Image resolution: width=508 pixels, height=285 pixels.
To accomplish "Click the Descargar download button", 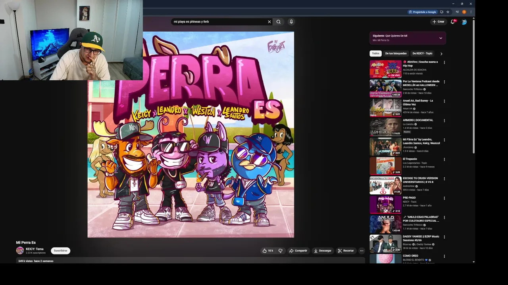I will tap(322, 251).
